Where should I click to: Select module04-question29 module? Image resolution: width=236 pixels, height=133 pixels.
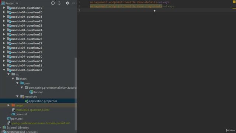(27, 52)
